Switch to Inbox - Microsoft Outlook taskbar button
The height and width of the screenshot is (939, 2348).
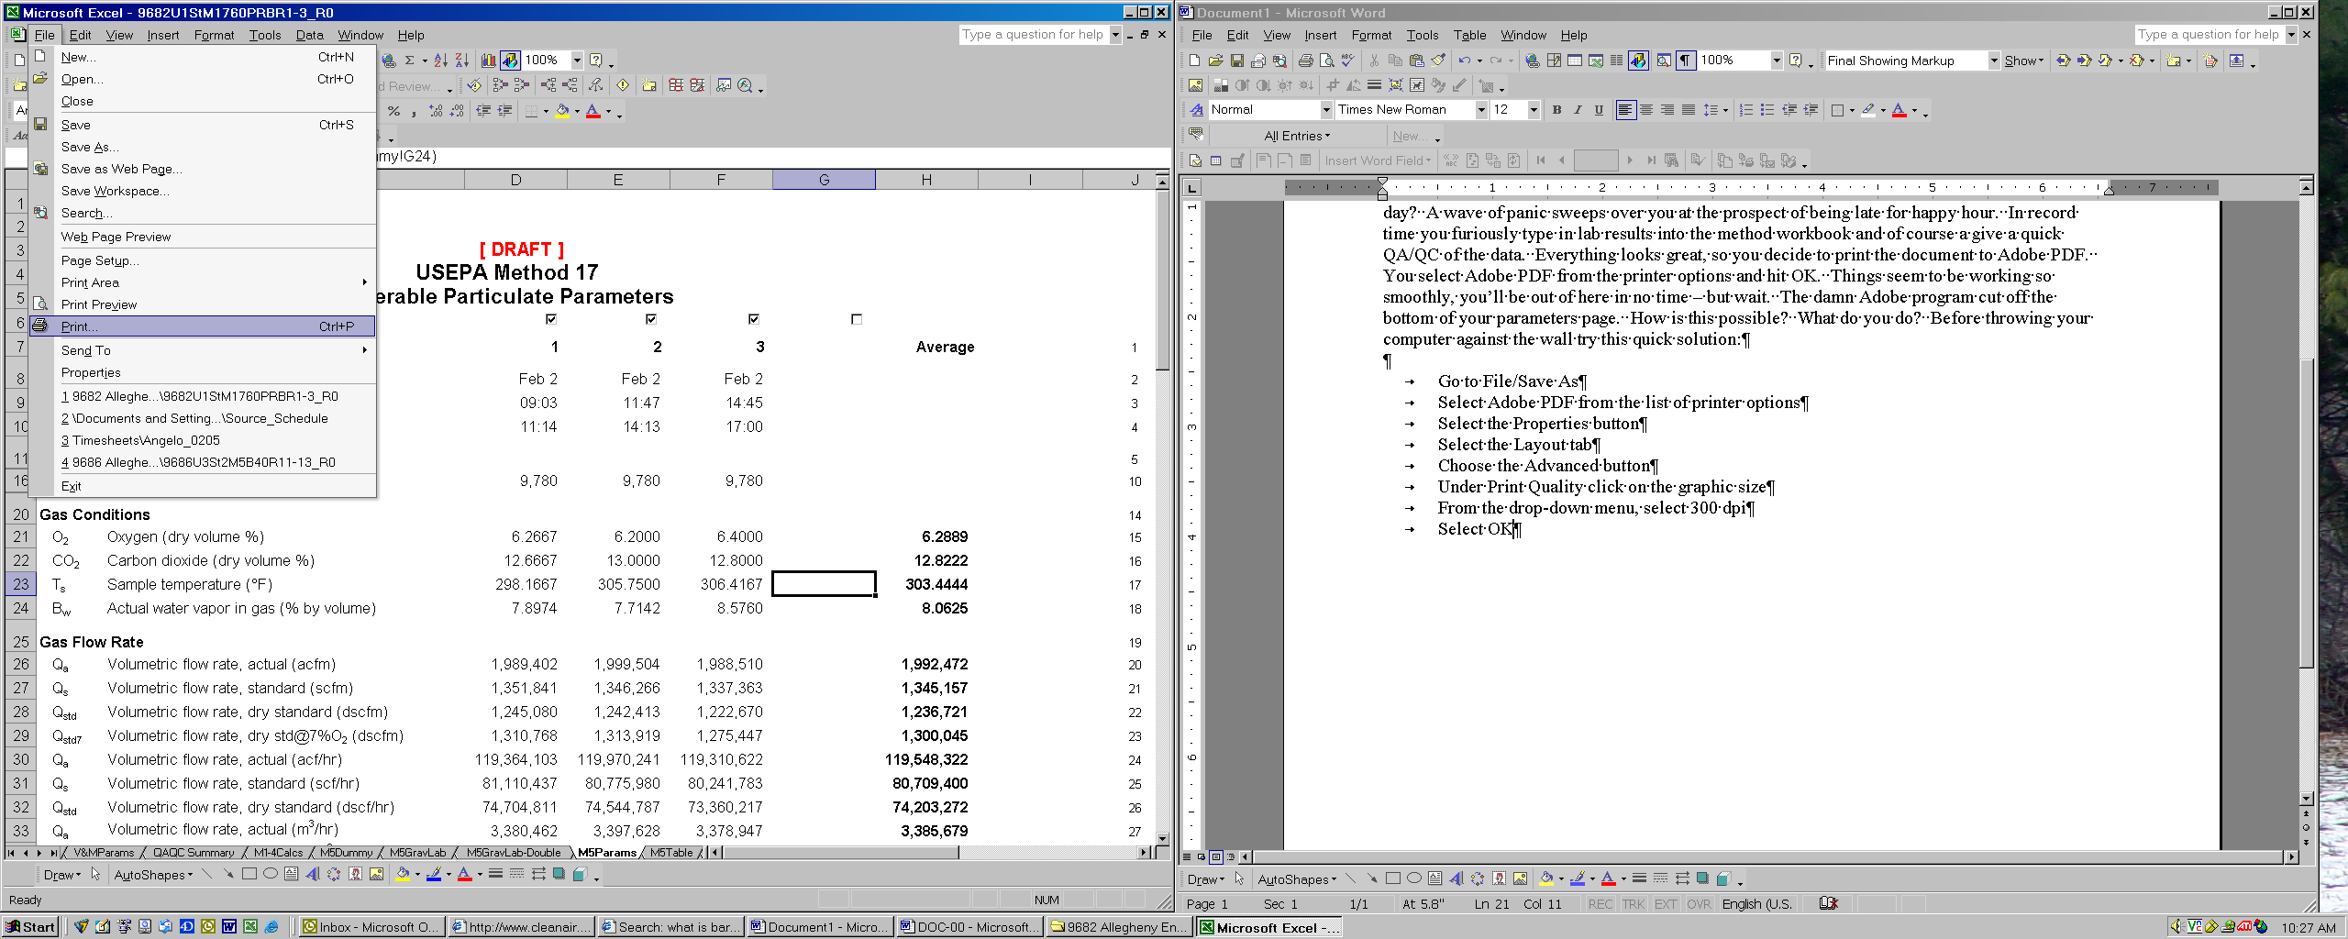pos(371,927)
